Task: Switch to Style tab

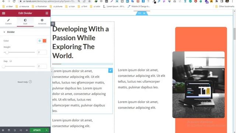Action: [x=25, y=21]
